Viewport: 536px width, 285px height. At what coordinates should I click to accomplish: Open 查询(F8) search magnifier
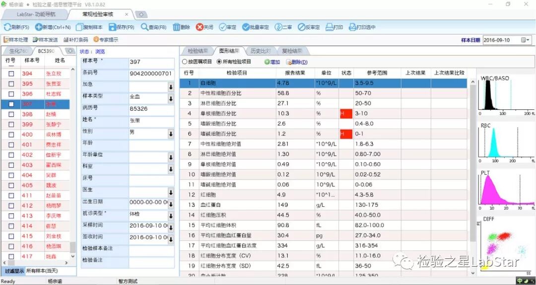pos(144,27)
